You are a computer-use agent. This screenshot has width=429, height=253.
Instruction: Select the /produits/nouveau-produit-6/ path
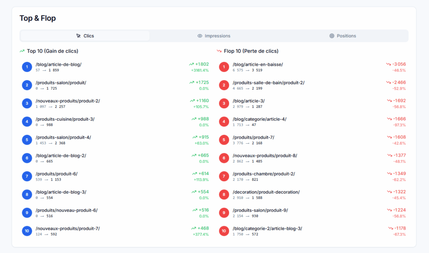pyautogui.click(x=67, y=210)
